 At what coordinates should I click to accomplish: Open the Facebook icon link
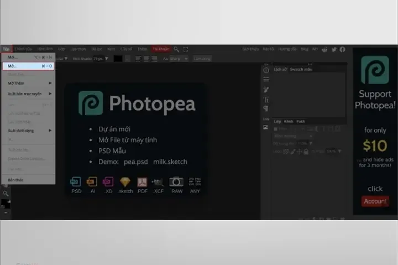[x=342, y=49]
